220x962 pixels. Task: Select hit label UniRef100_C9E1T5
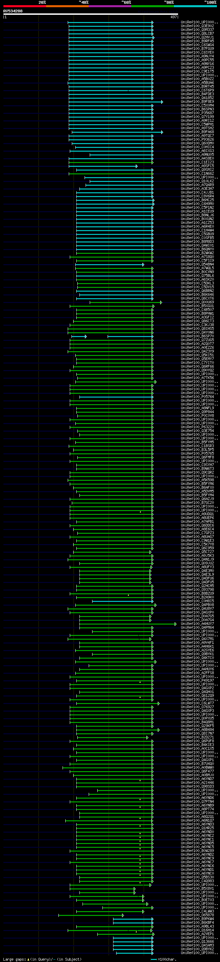(x=198, y=71)
